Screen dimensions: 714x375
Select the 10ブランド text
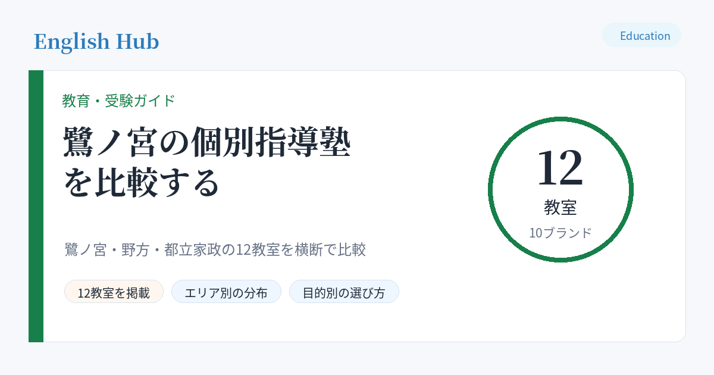(x=560, y=233)
